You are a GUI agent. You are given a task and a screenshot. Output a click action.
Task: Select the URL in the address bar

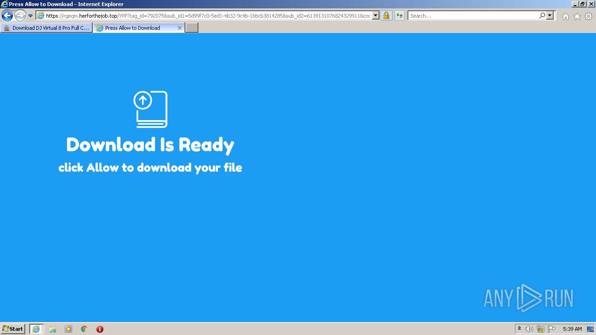[208, 16]
